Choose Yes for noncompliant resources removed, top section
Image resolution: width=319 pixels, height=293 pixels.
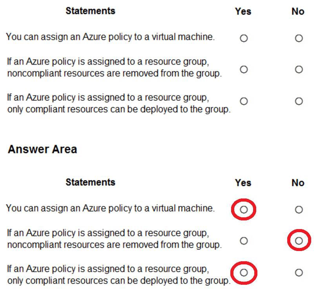click(244, 69)
